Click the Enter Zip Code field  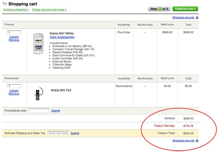click(x=58, y=133)
